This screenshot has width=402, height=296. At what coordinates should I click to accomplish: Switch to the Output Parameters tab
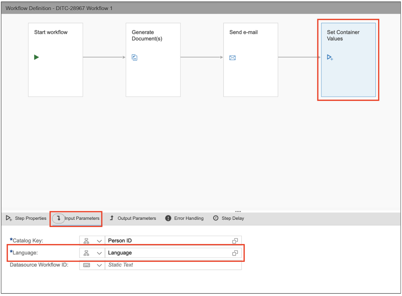coord(133,218)
